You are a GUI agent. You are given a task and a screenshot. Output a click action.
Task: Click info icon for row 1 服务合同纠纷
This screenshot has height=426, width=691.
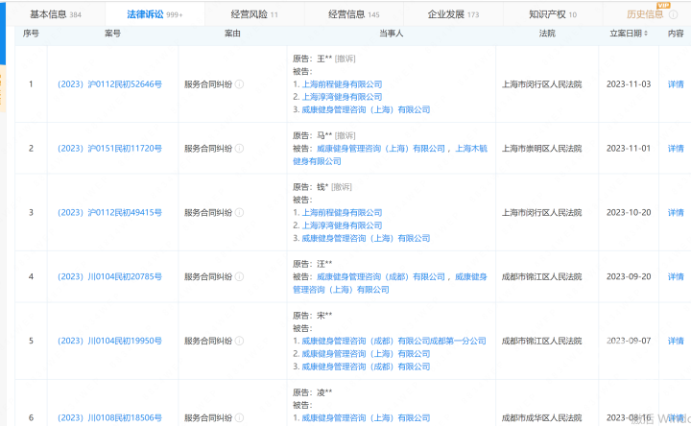[x=239, y=84]
